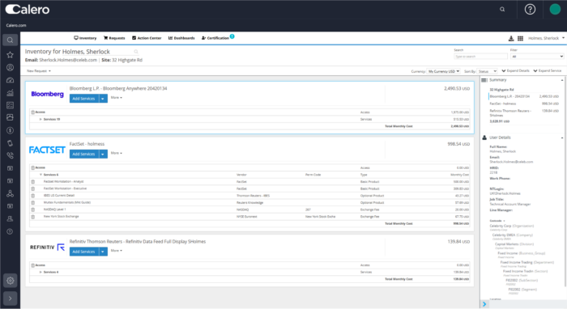The width and height of the screenshot is (567, 309).
Task: Expand the sidebar with the arrow button
Action: [x=10, y=298]
